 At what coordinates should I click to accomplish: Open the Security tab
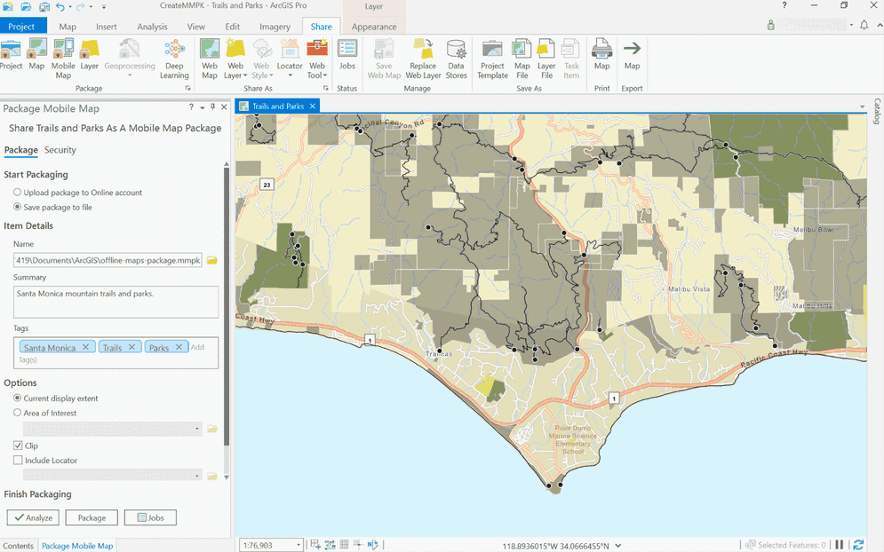pyautogui.click(x=60, y=150)
